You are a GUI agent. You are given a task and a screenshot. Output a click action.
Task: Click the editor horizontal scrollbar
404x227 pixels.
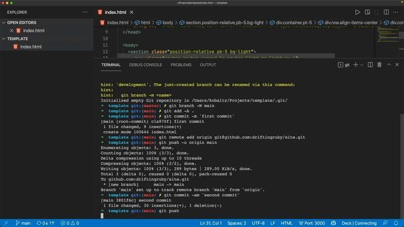(226, 55)
